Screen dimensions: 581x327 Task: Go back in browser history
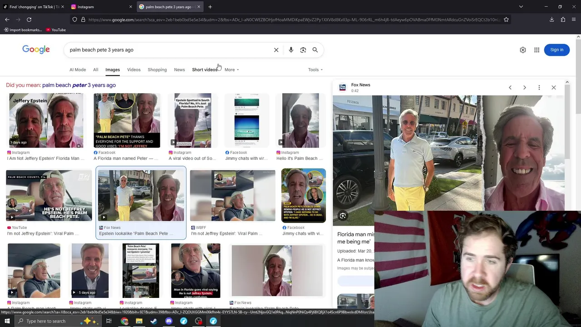click(7, 20)
